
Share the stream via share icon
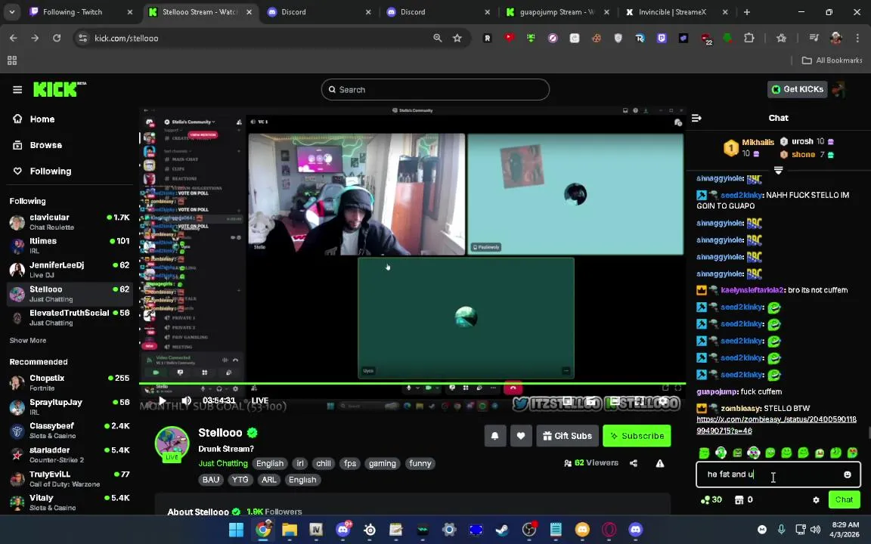tap(634, 463)
